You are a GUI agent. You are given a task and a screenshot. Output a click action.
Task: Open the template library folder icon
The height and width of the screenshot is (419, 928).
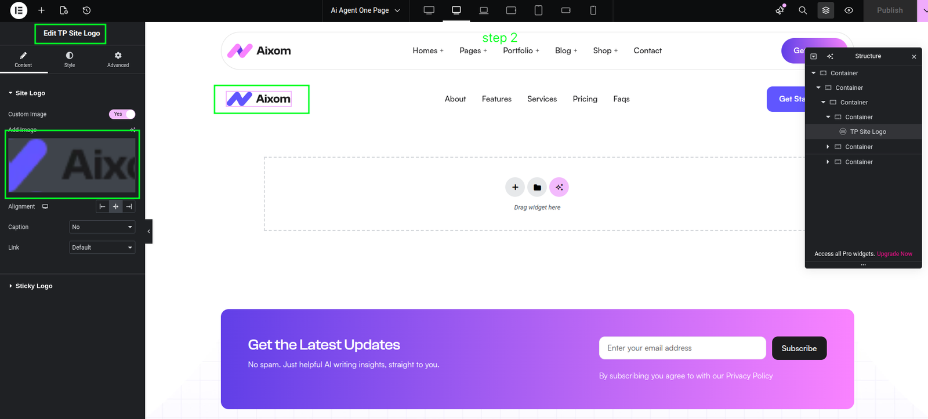click(537, 187)
